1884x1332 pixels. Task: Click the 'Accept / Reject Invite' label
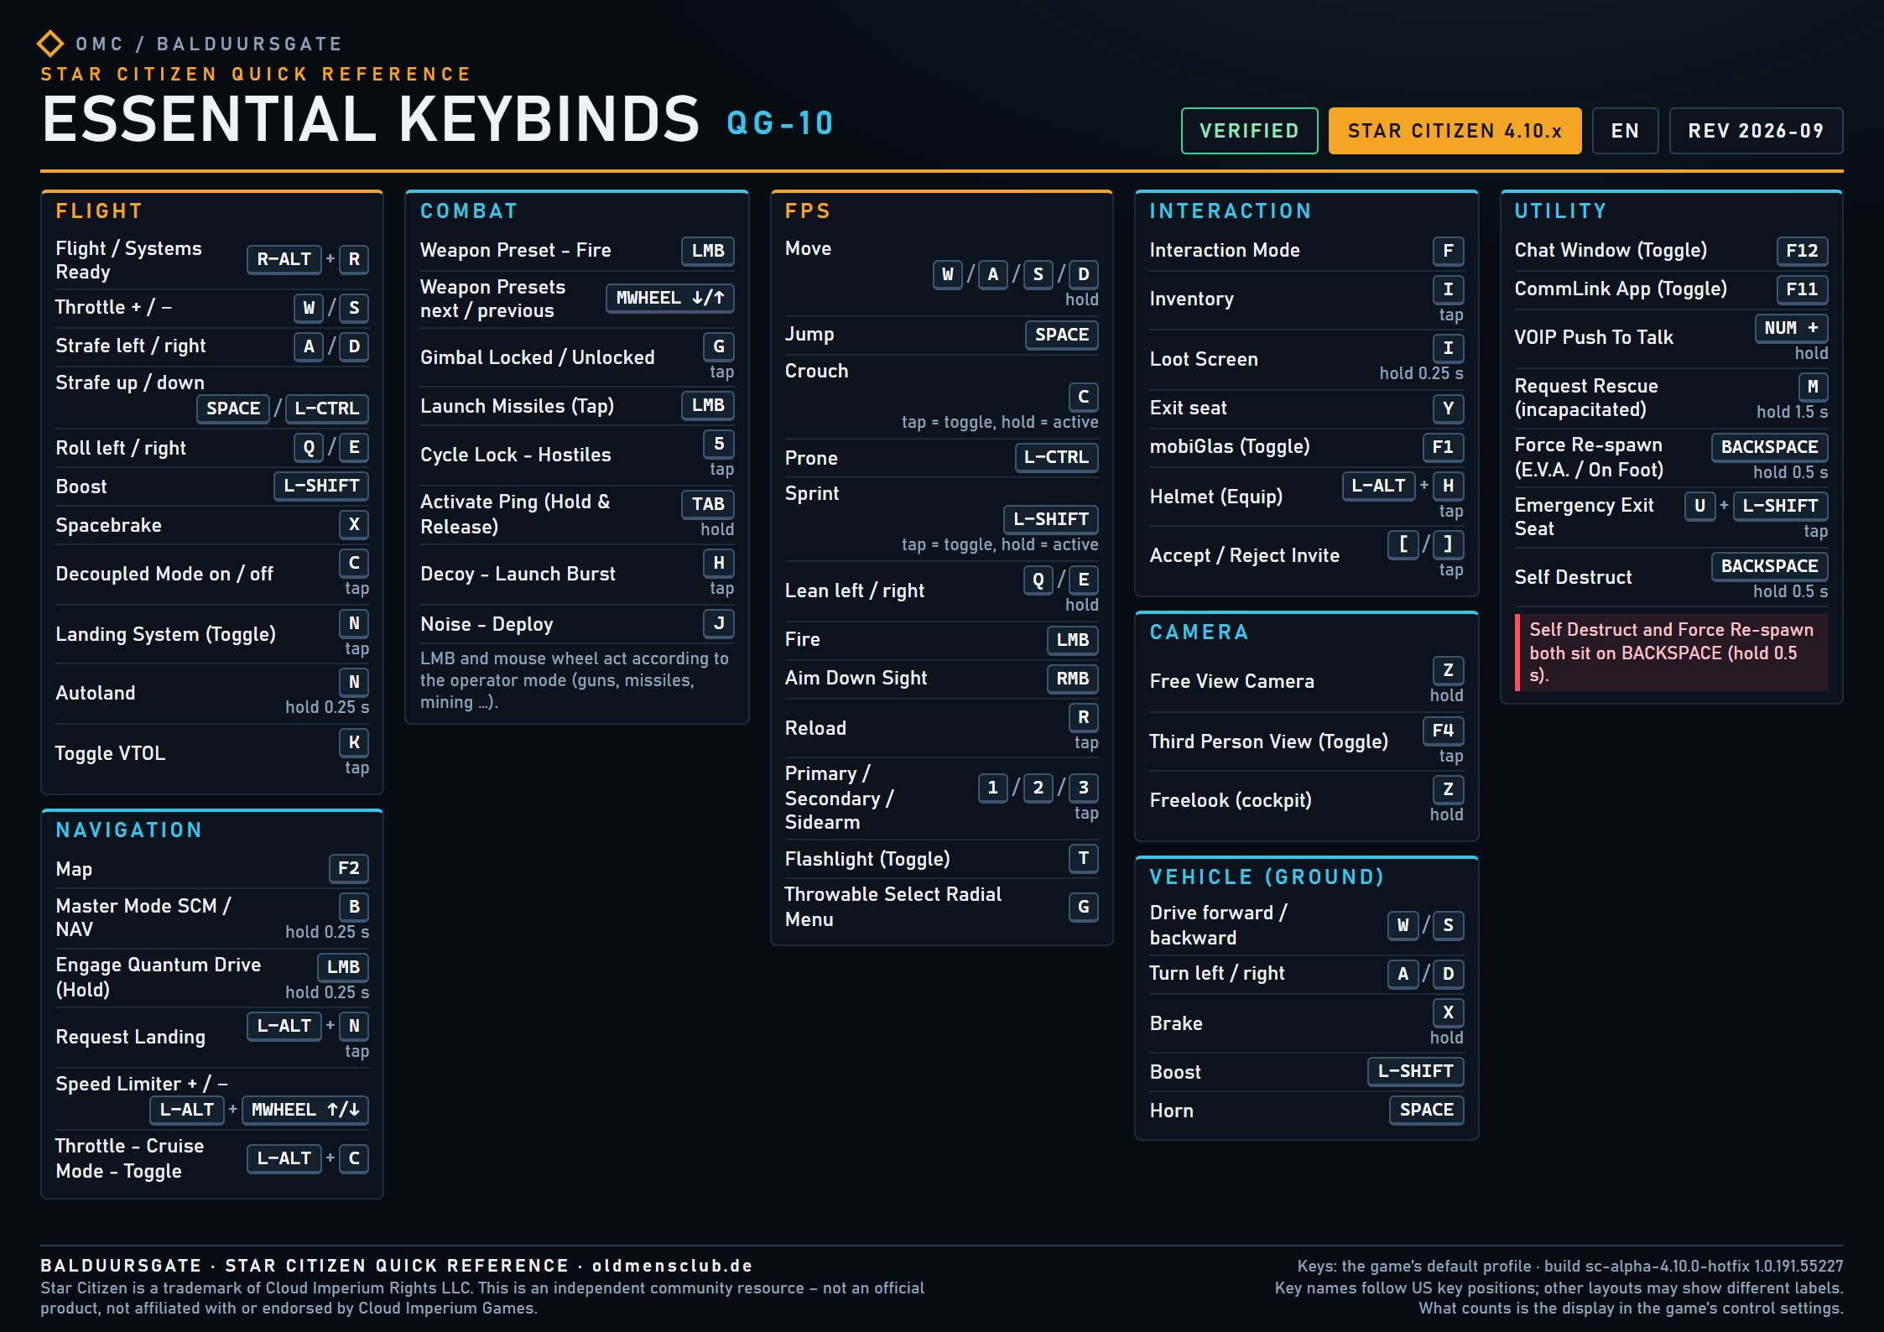click(1245, 555)
